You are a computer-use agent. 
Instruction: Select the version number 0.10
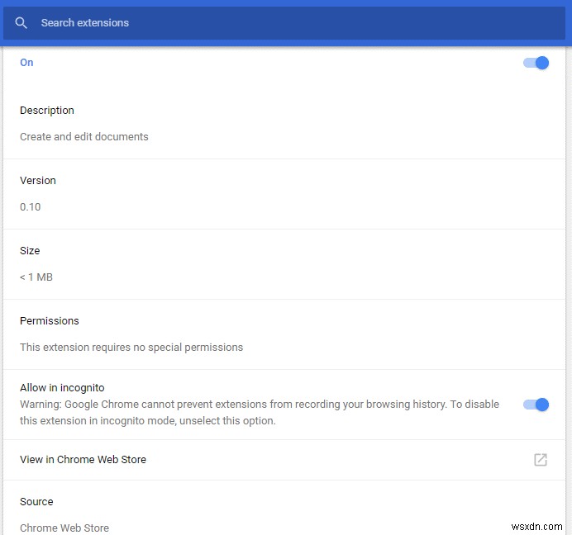pos(31,207)
